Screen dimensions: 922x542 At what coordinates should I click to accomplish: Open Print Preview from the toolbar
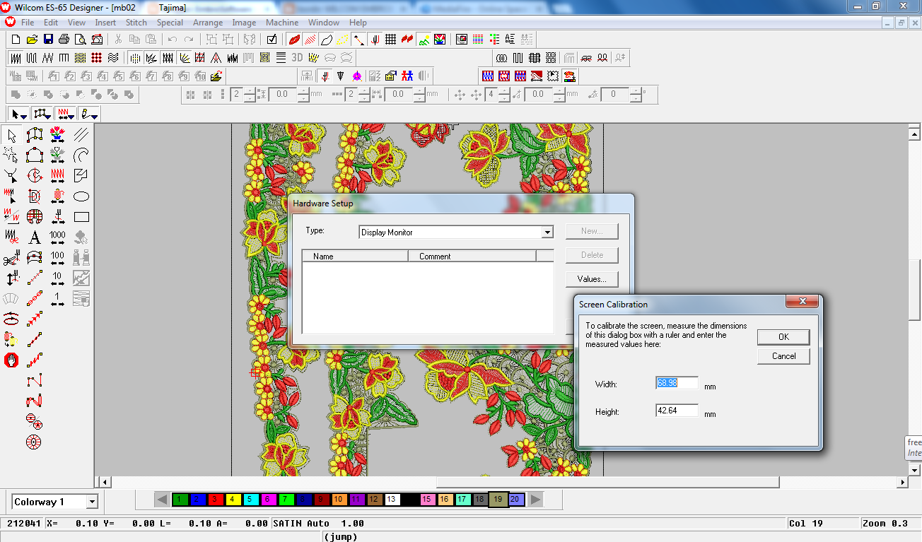(81, 40)
